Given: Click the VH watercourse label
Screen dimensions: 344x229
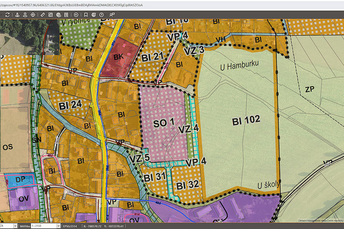Looking at the screenshot, I should coord(221,39).
